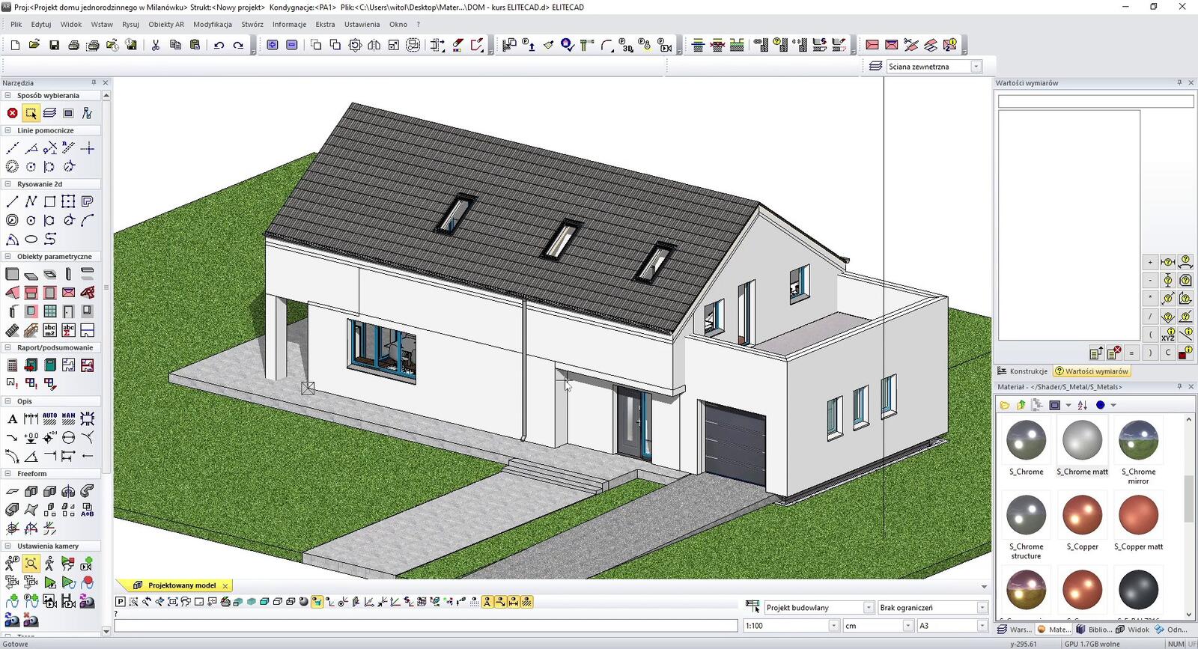The width and height of the screenshot is (1198, 649).
Task: Click the Undo arrow in the toolbar
Action: tap(219, 45)
